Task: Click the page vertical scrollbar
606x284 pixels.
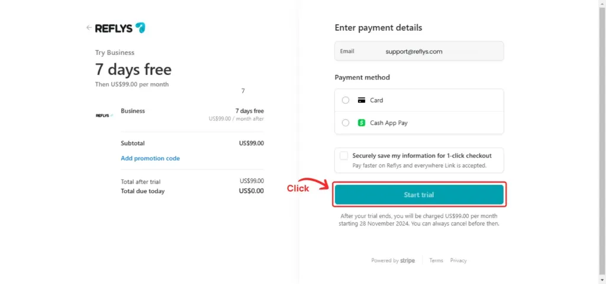Action: point(602,142)
